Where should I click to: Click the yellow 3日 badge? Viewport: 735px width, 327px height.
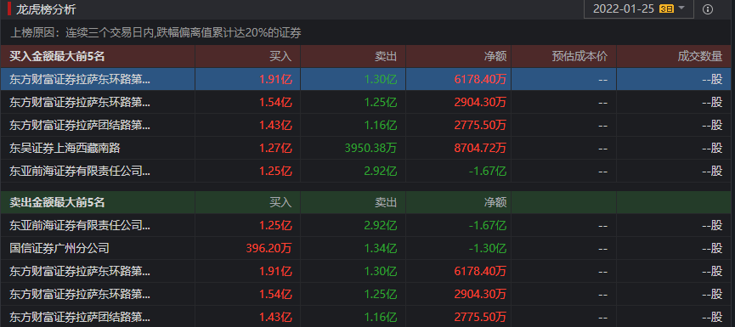pos(666,8)
